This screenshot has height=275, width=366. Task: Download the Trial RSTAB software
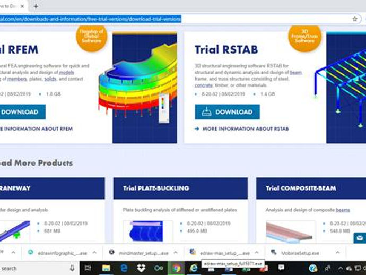click(x=227, y=112)
